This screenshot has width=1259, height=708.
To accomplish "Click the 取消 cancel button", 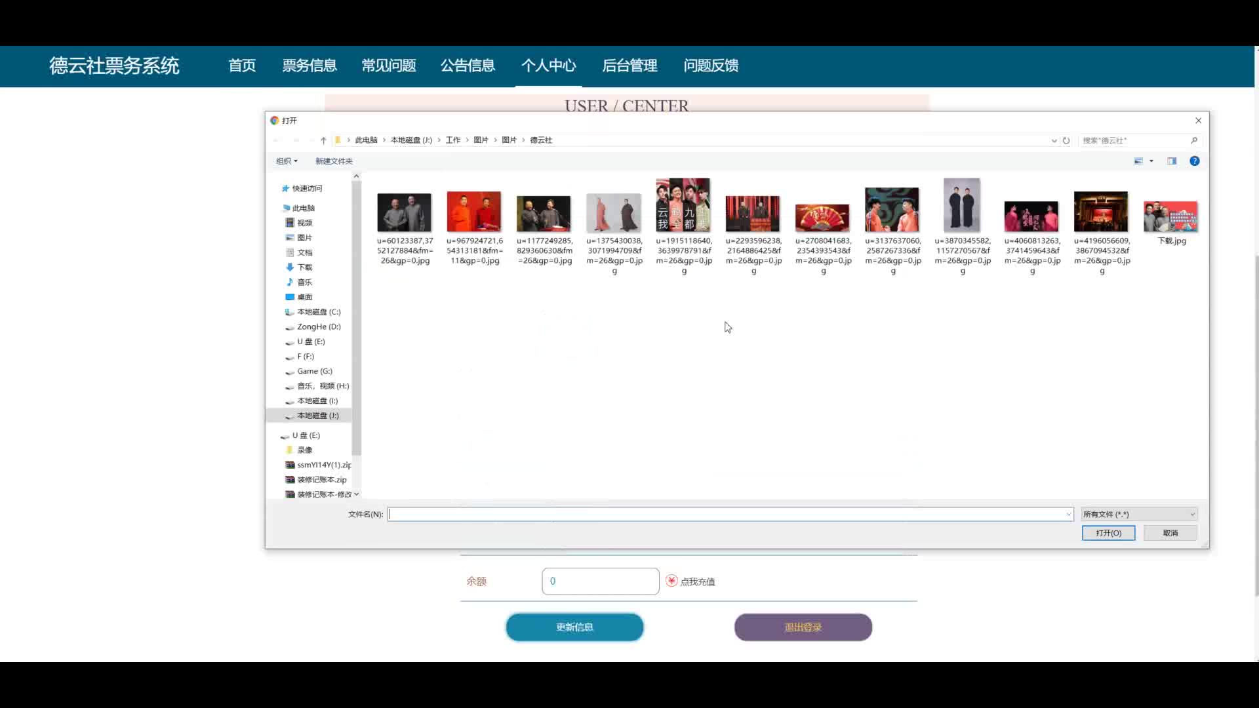I will pyautogui.click(x=1170, y=533).
